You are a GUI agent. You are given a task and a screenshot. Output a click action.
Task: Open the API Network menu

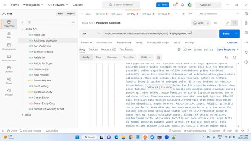(x=58, y=5)
